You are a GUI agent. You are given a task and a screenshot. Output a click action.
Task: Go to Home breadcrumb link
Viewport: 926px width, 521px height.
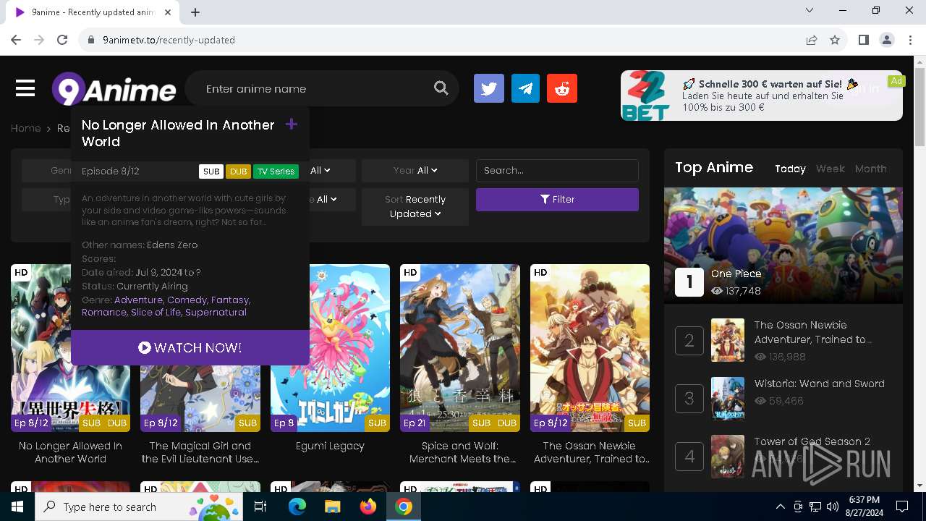[25, 128]
